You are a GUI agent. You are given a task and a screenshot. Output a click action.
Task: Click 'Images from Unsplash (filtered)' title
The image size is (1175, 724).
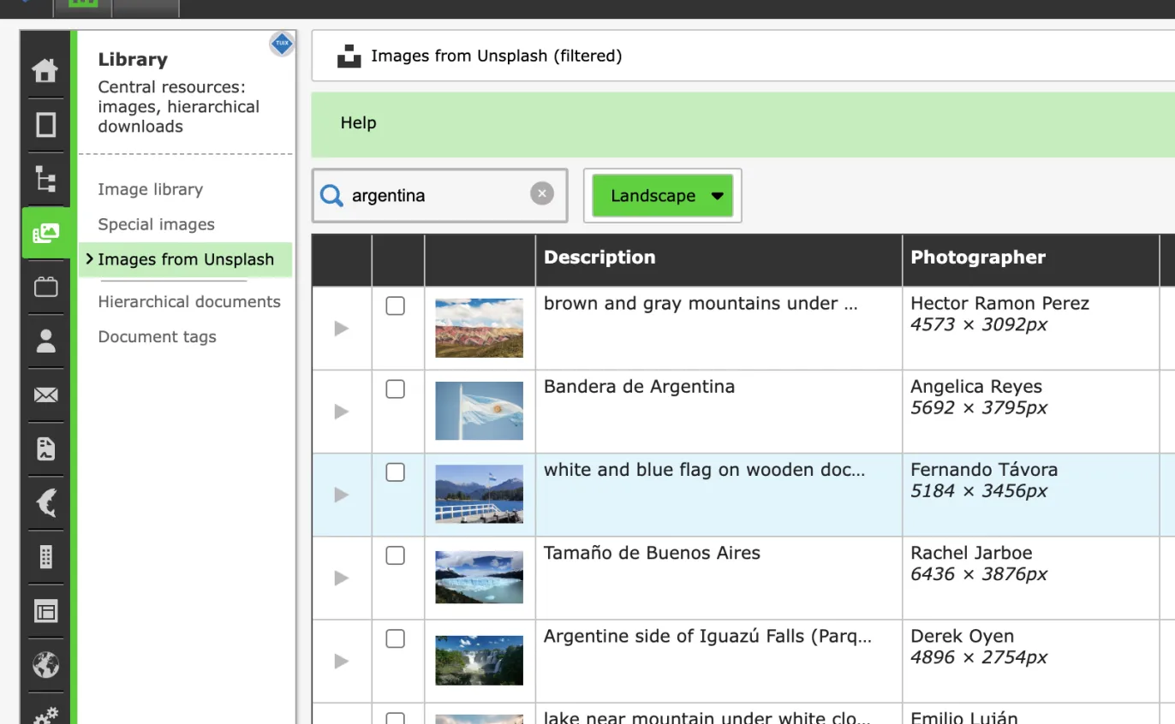click(496, 56)
